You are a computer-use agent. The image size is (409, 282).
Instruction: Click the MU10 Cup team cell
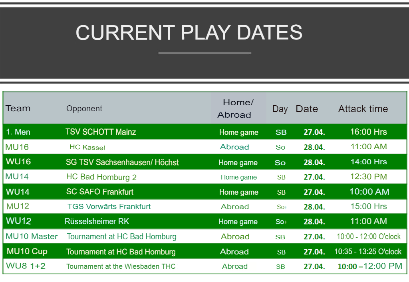(x=27, y=251)
